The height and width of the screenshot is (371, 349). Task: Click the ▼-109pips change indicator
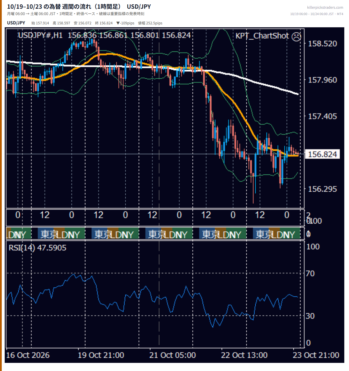[x=125, y=23]
